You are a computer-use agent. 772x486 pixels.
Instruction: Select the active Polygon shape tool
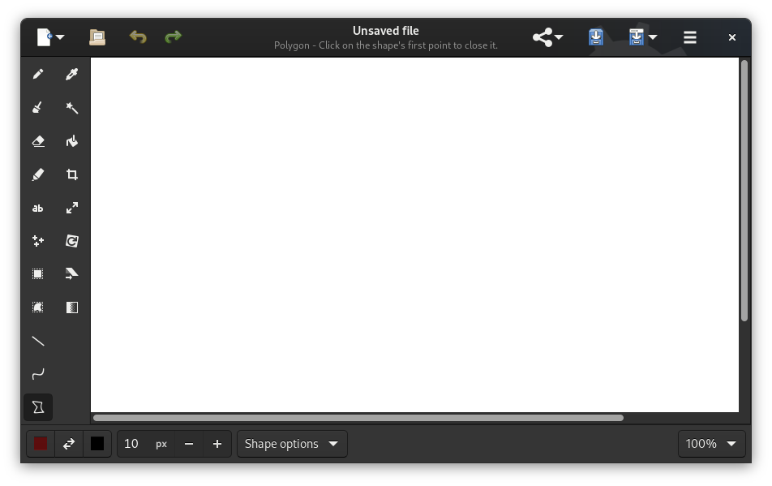(38, 407)
